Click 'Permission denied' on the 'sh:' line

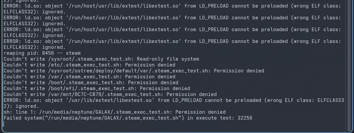click(200, 112)
